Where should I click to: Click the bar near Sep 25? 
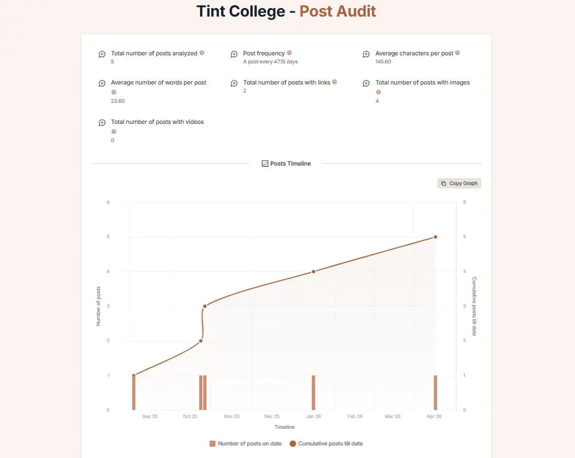click(134, 393)
